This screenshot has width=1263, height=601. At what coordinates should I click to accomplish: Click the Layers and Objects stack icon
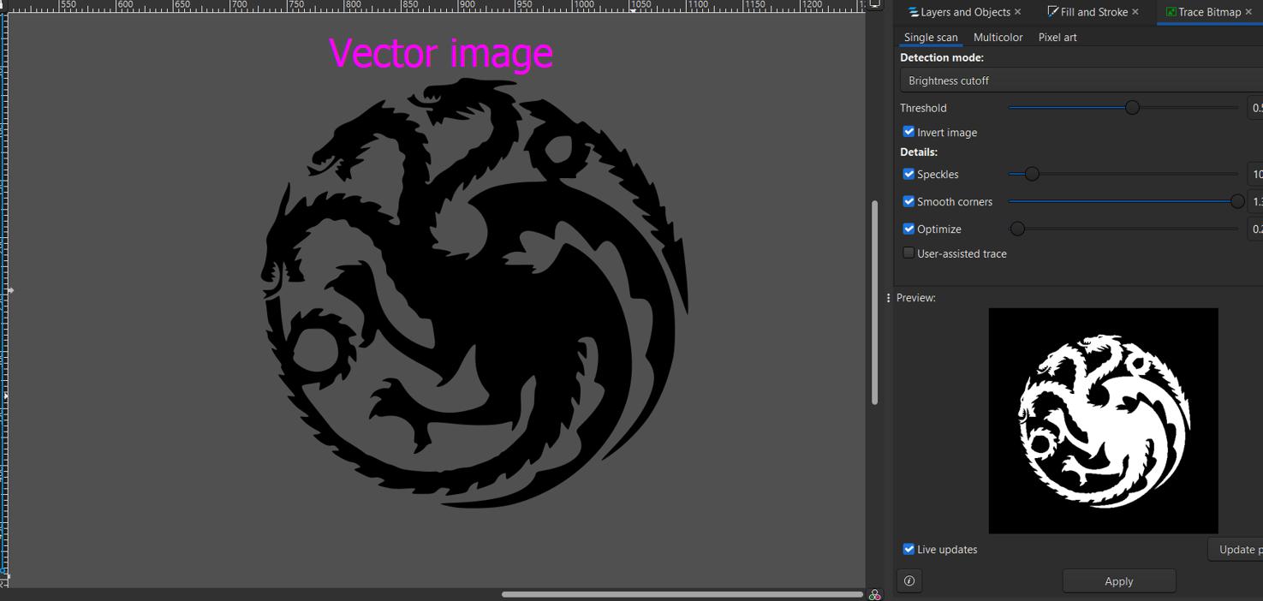click(914, 12)
